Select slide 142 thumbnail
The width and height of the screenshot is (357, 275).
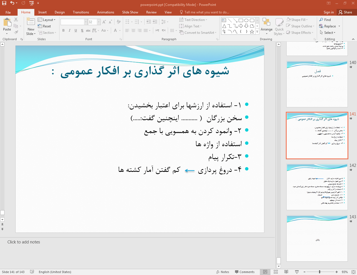point(317,187)
